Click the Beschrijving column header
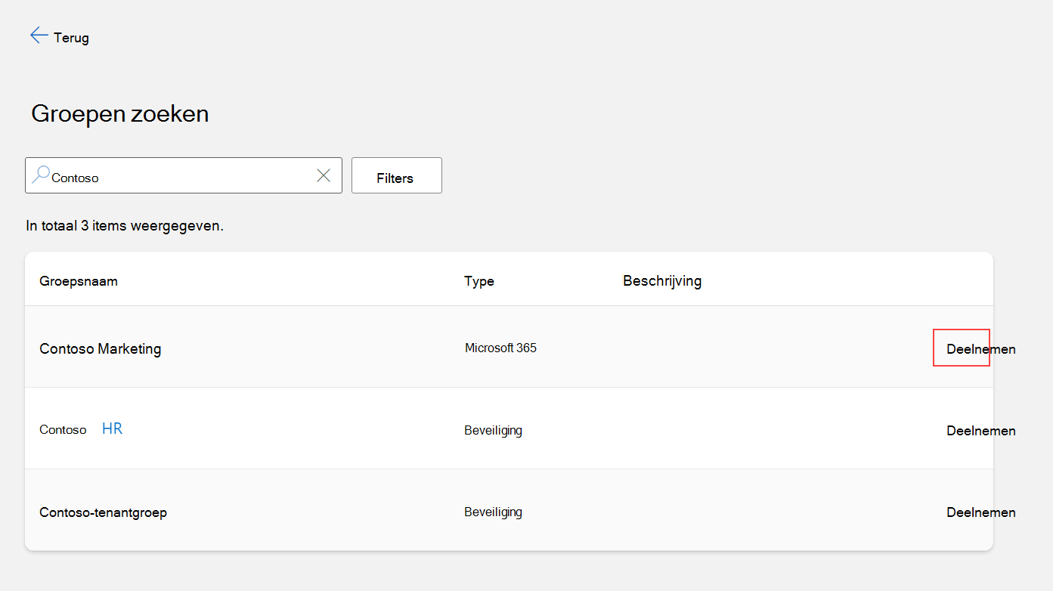Viewport: 1053px width, 591px height. pos(662,281)
